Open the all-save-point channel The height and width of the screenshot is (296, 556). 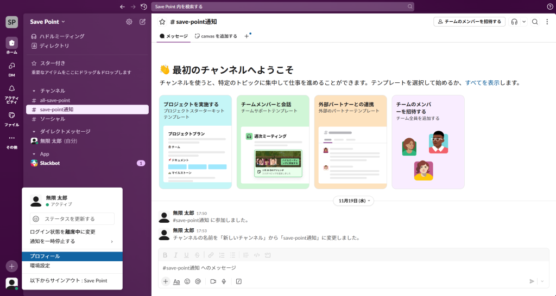click(55, 100)
